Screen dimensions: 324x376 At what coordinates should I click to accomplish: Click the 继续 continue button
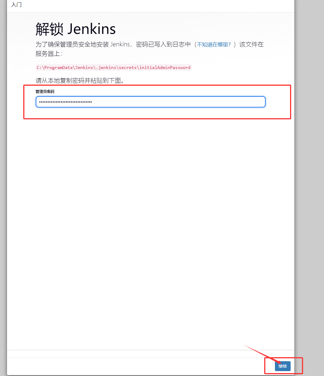(x=282, y=366)
